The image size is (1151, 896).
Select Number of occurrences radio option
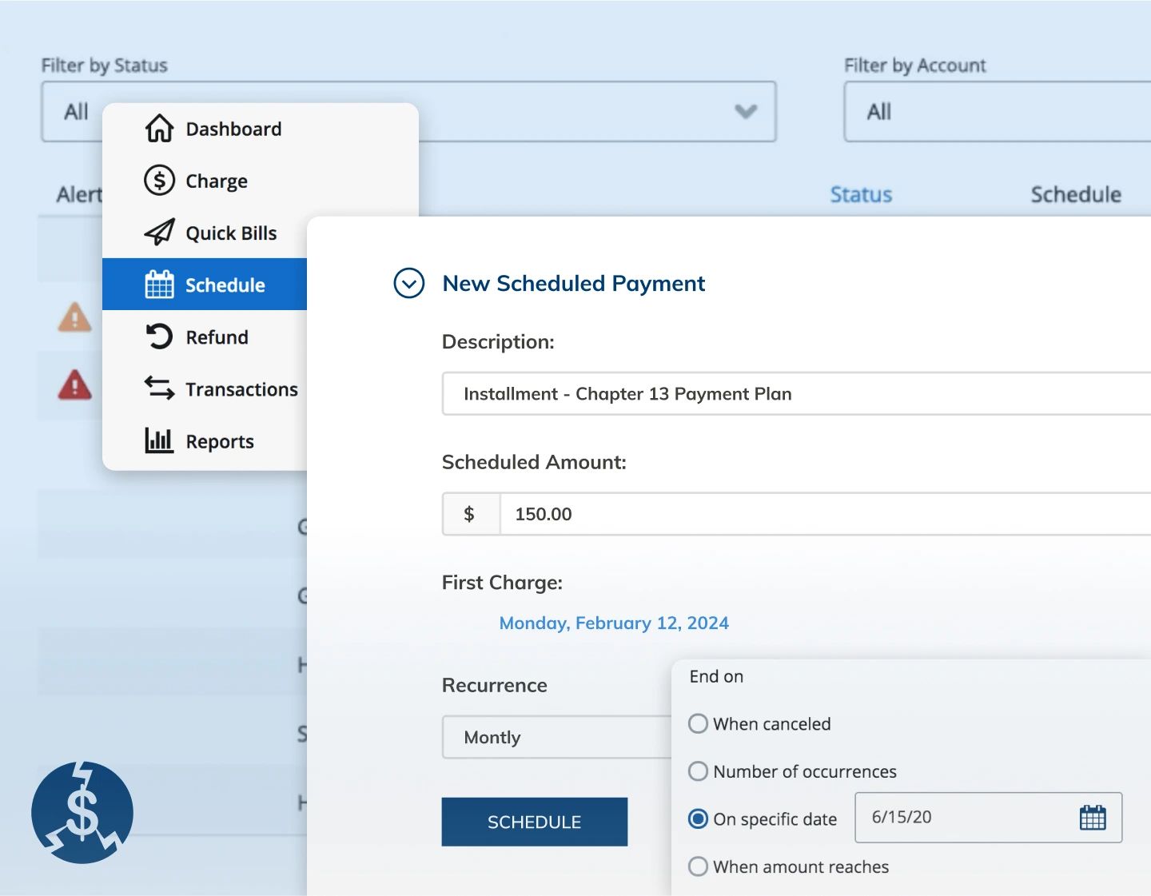tap(698, 771)
